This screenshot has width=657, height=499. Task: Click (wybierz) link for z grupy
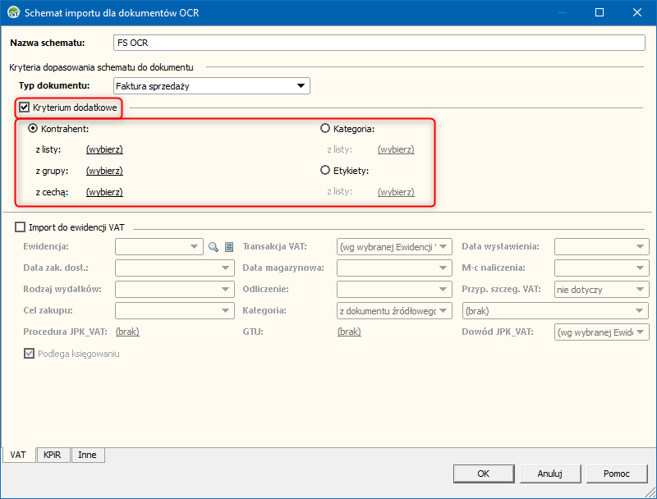pyautogui.click(x=104, y=171)
